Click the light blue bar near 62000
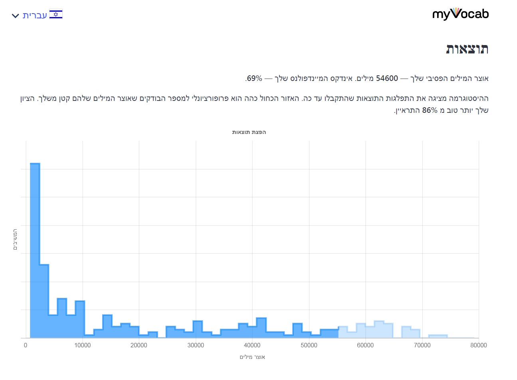Viewport: 517px width, 380px height. (x=379, y=329)
